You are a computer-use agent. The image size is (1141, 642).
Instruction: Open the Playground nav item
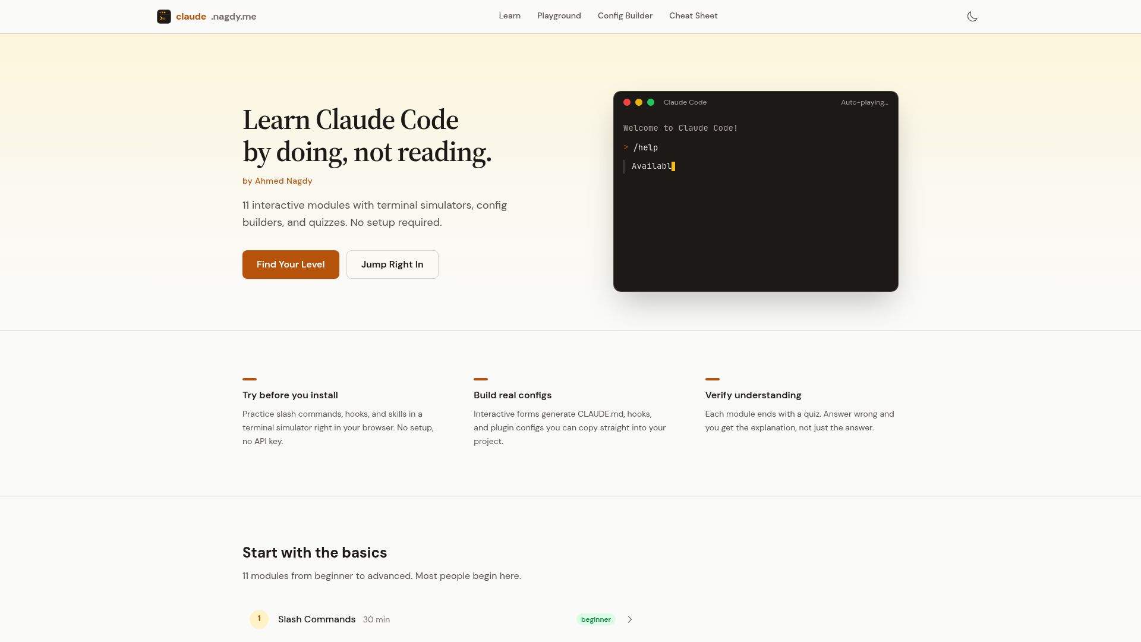(x=559, y=16)
